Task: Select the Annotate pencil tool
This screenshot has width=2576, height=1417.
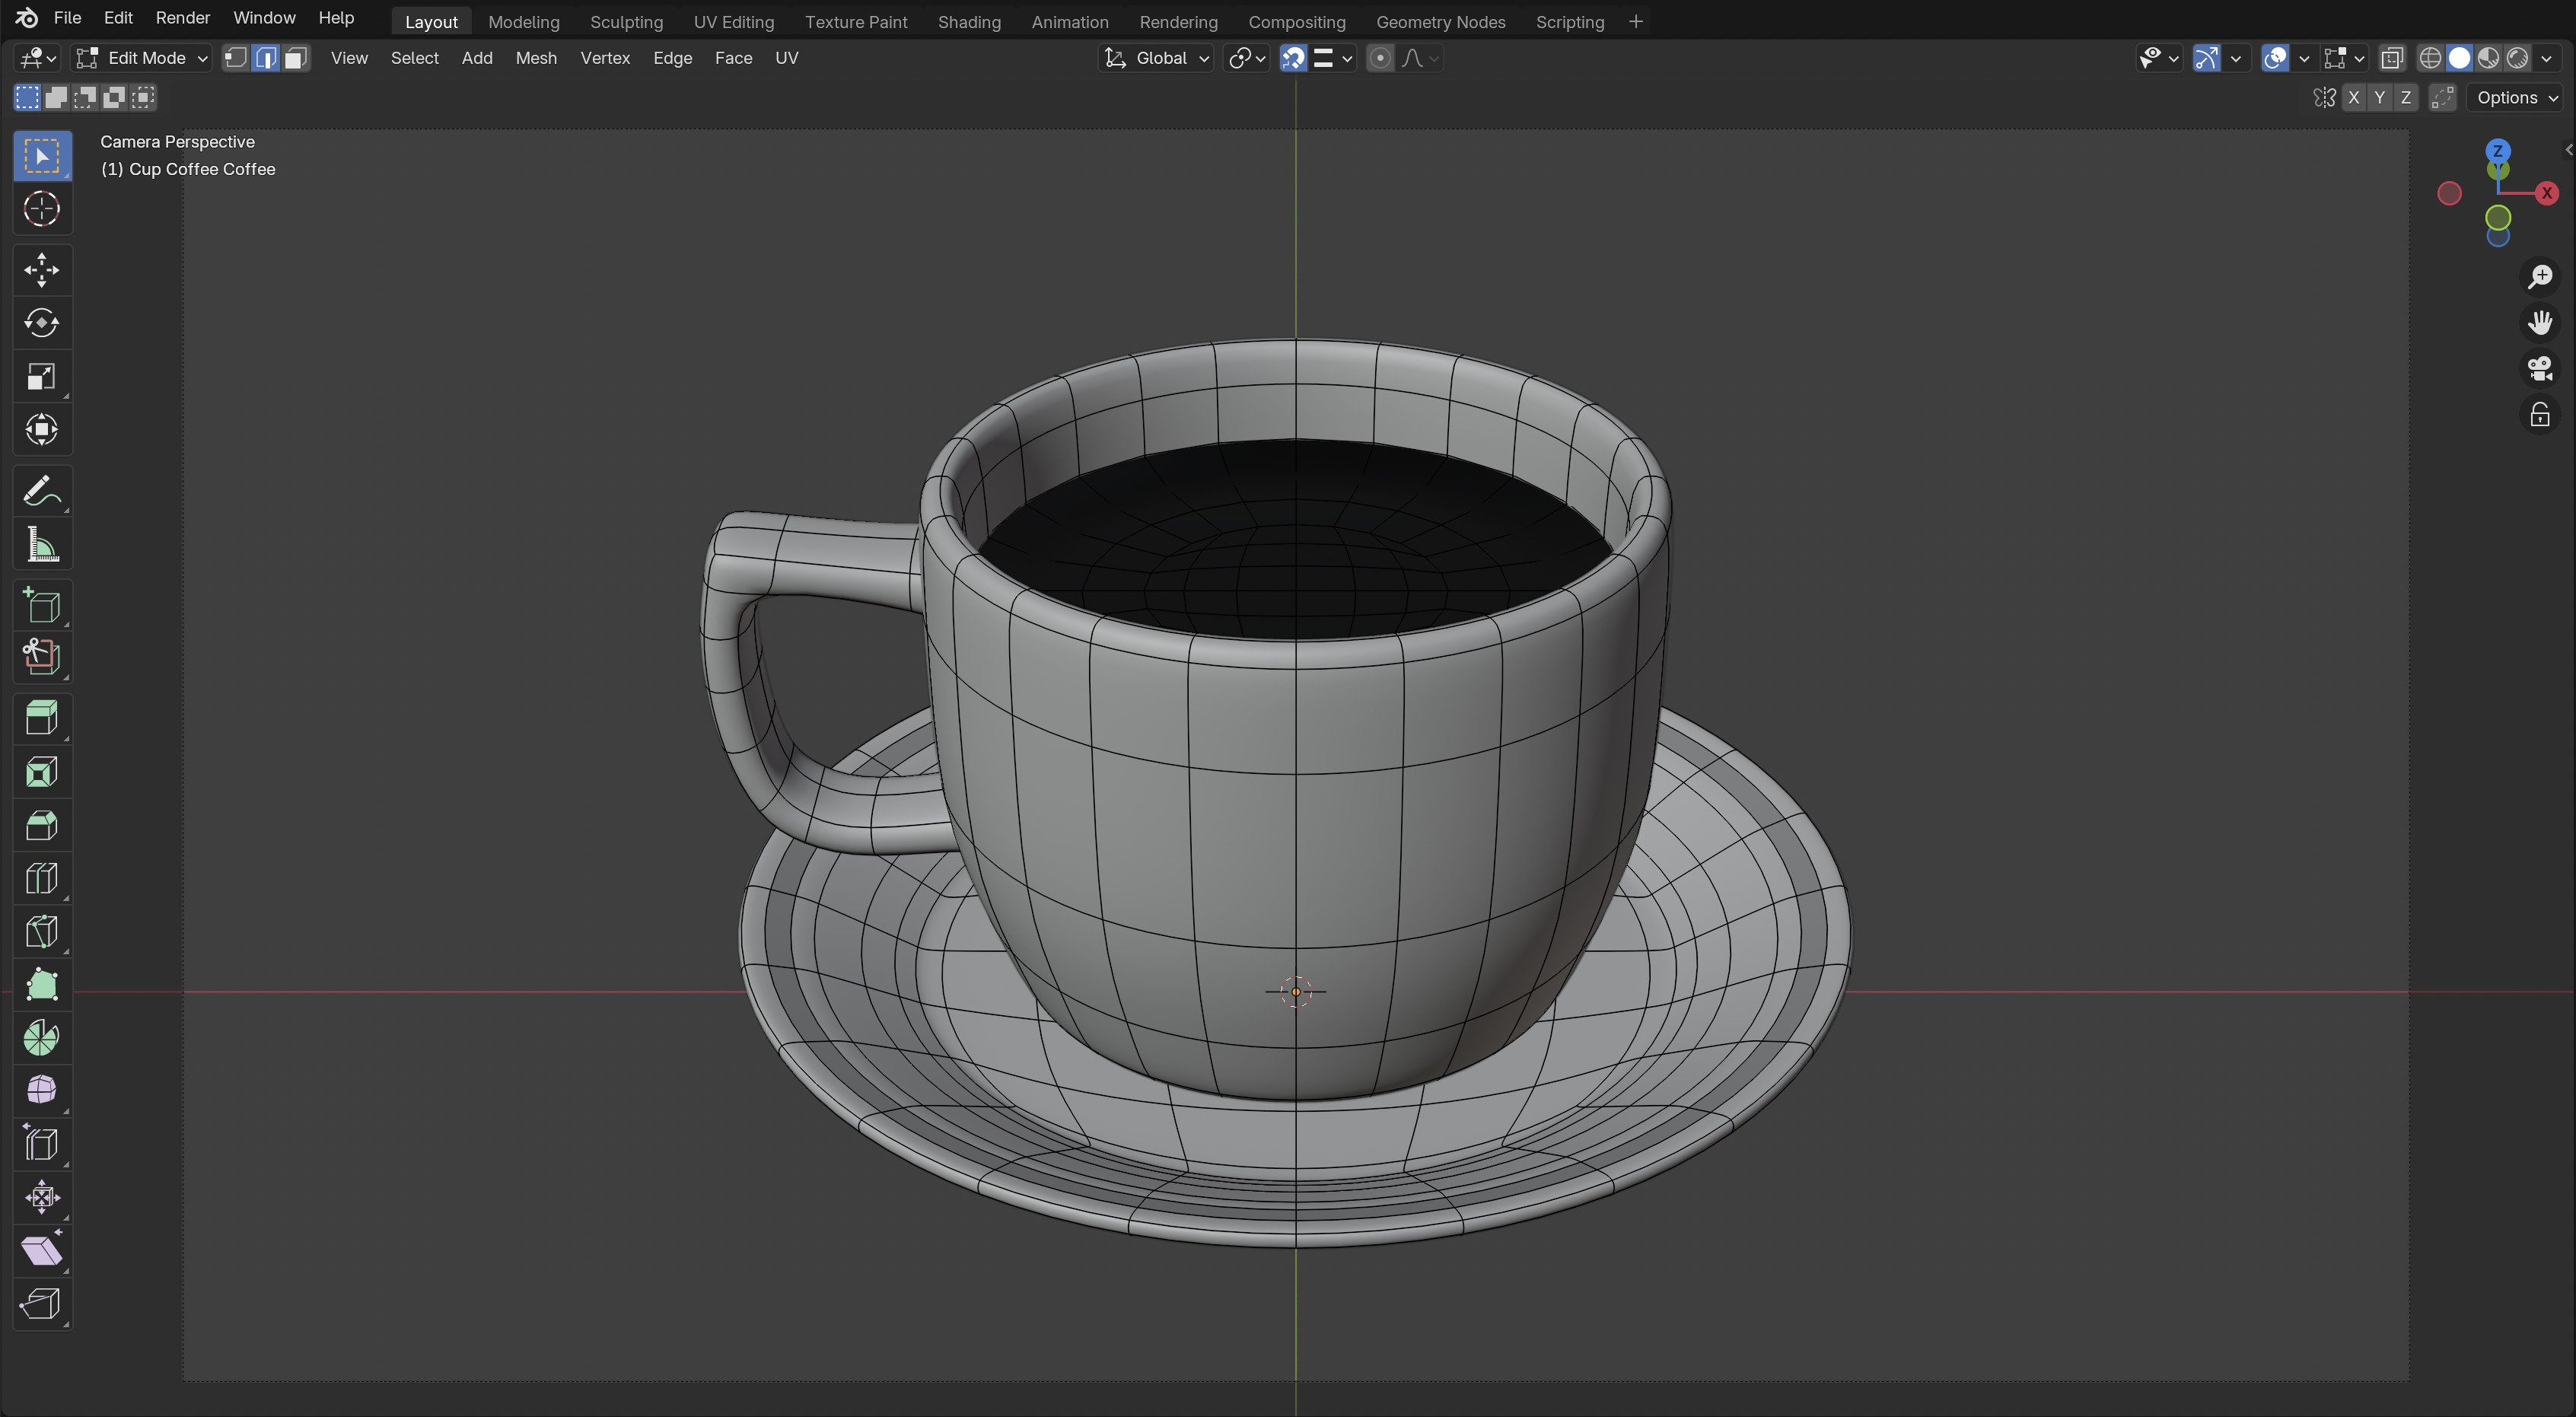Action: point(42,491)
